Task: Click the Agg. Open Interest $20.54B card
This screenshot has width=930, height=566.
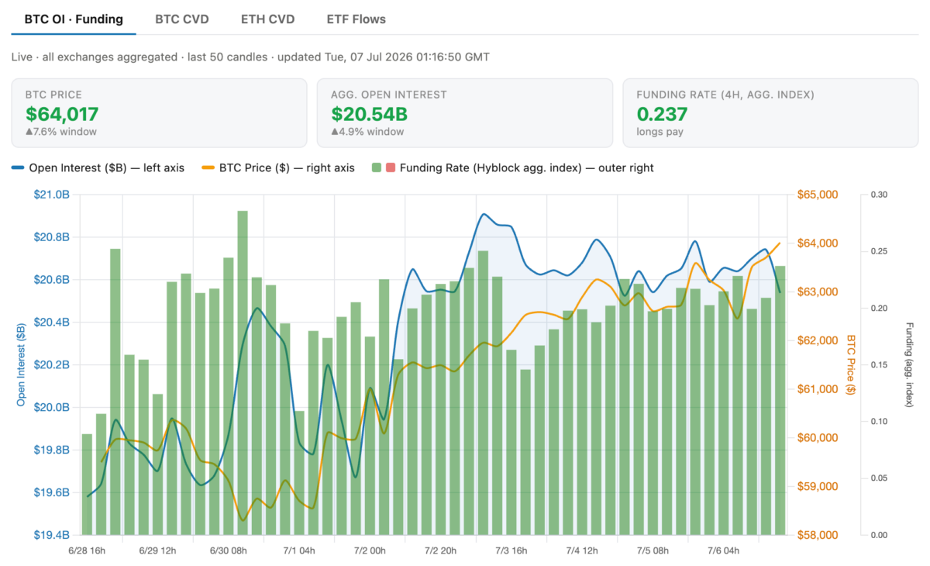Action: (465, 113)
